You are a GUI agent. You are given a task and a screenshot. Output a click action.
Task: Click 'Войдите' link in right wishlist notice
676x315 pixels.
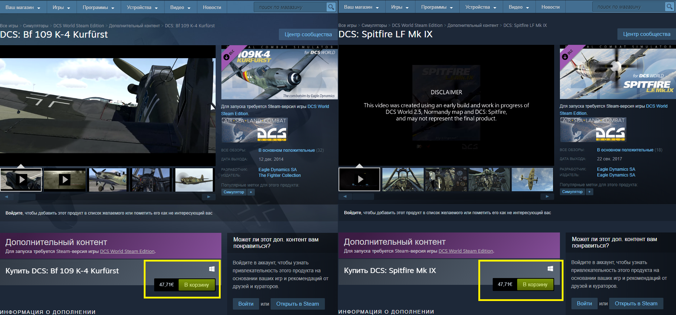click(x=353, y=213)
